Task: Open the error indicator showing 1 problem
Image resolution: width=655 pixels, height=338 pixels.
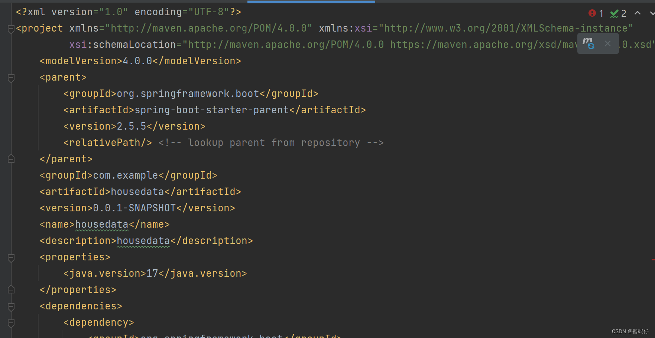Action: coord(596,13)
